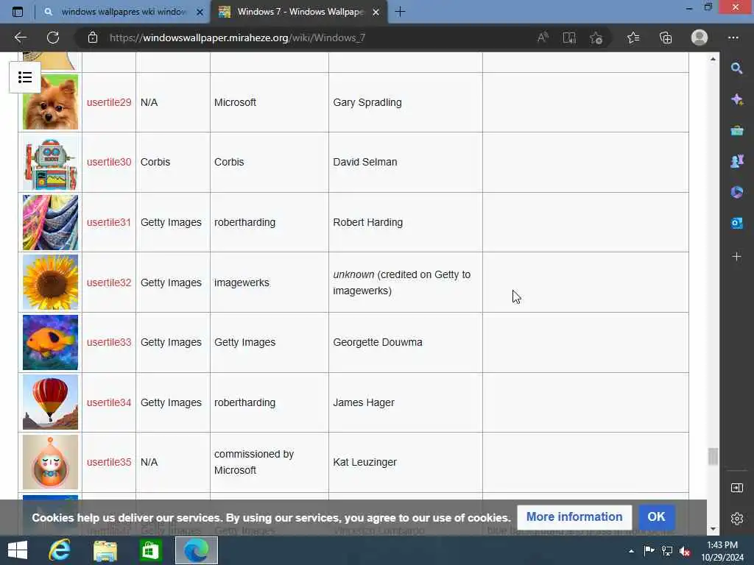Open Immersive Reader icon in address bar
This screenshot has height=565, width=754.
[569, 38]
